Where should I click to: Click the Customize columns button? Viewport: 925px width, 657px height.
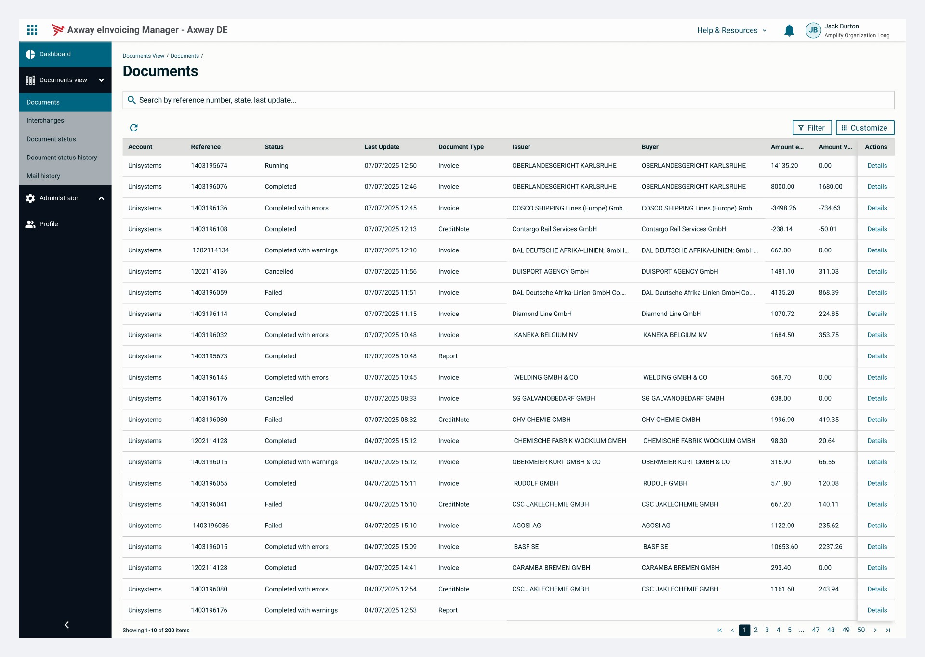click(x=865, y=128)
